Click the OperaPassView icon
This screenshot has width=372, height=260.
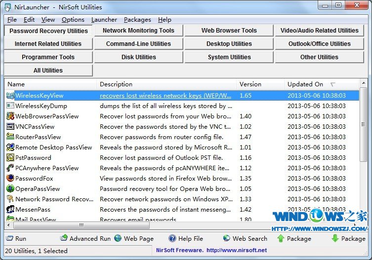point(10,189)
